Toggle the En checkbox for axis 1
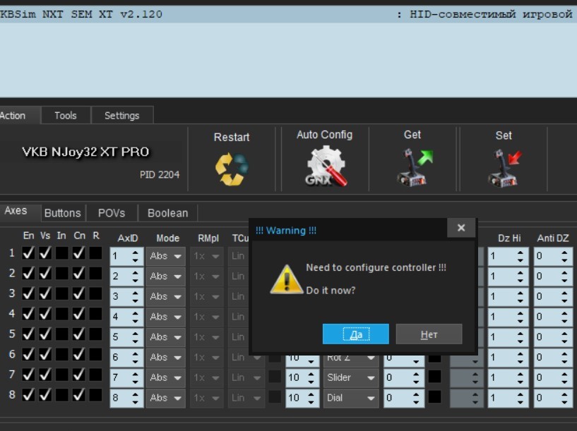The height and width of the screenshot is (431, 577). point(28,253)
